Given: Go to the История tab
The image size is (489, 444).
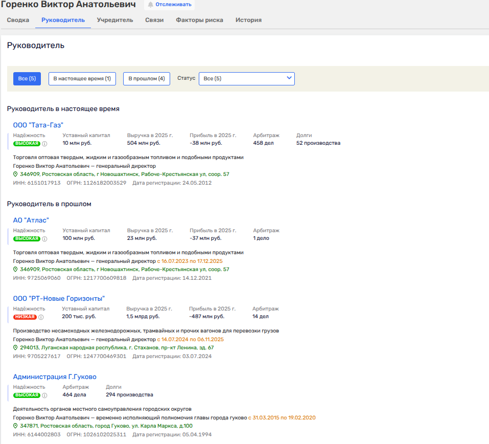Looking at the screenshot, I should point(248,20).
